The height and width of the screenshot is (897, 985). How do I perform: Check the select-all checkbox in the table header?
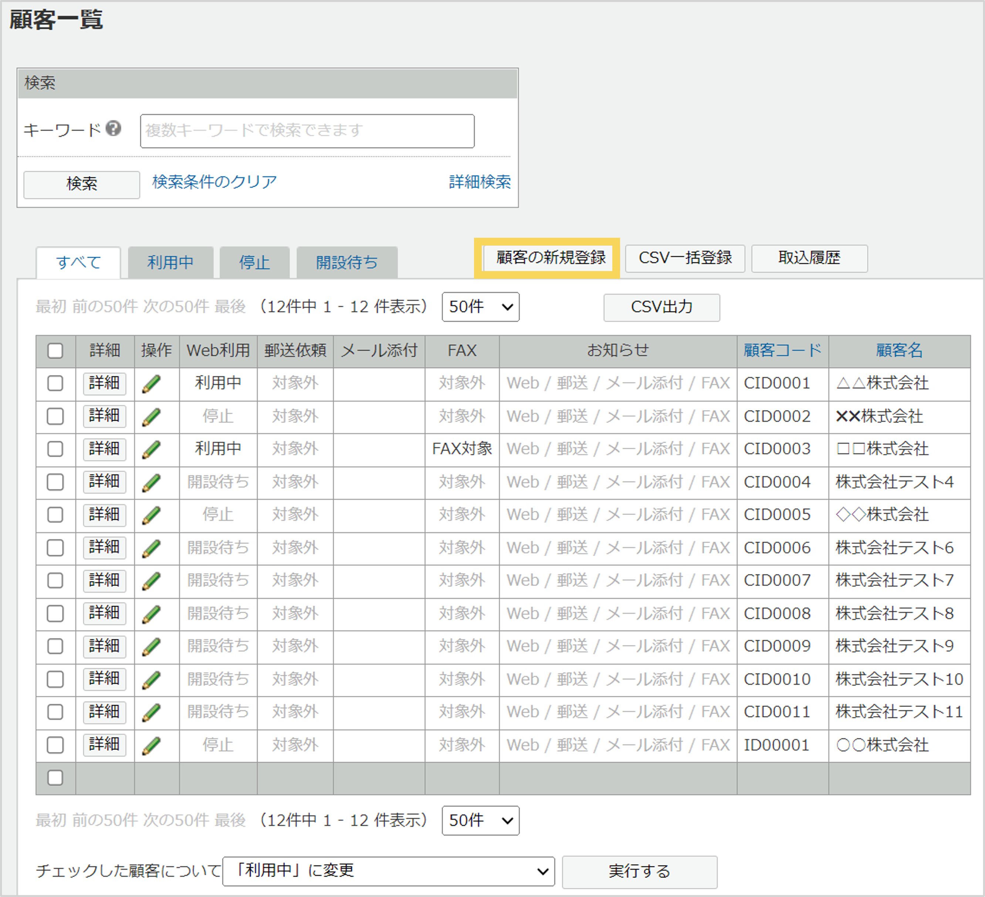(55, 351)
